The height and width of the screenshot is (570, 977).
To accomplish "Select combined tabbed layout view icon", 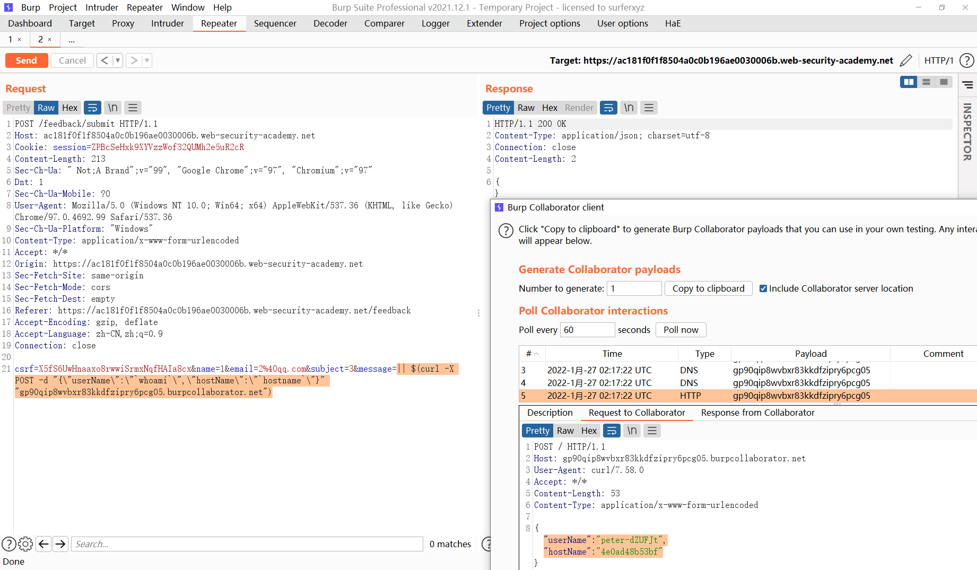I will click(944, 82).
